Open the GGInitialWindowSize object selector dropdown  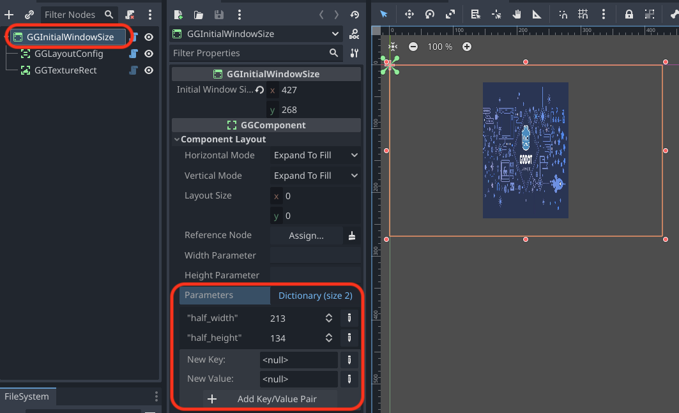[256, 34]
